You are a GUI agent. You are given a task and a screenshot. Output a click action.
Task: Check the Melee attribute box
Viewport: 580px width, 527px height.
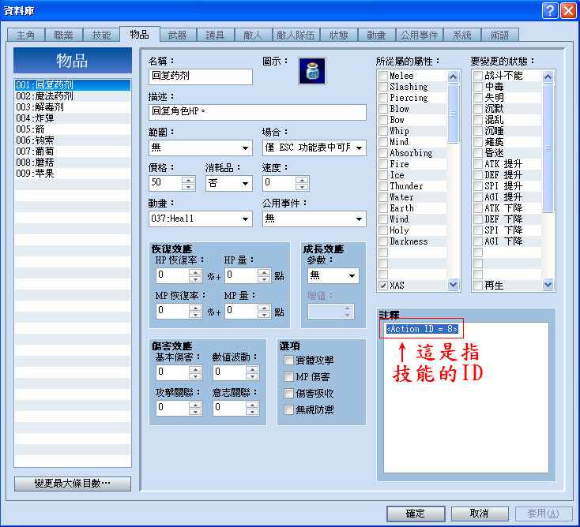[383, 75]
